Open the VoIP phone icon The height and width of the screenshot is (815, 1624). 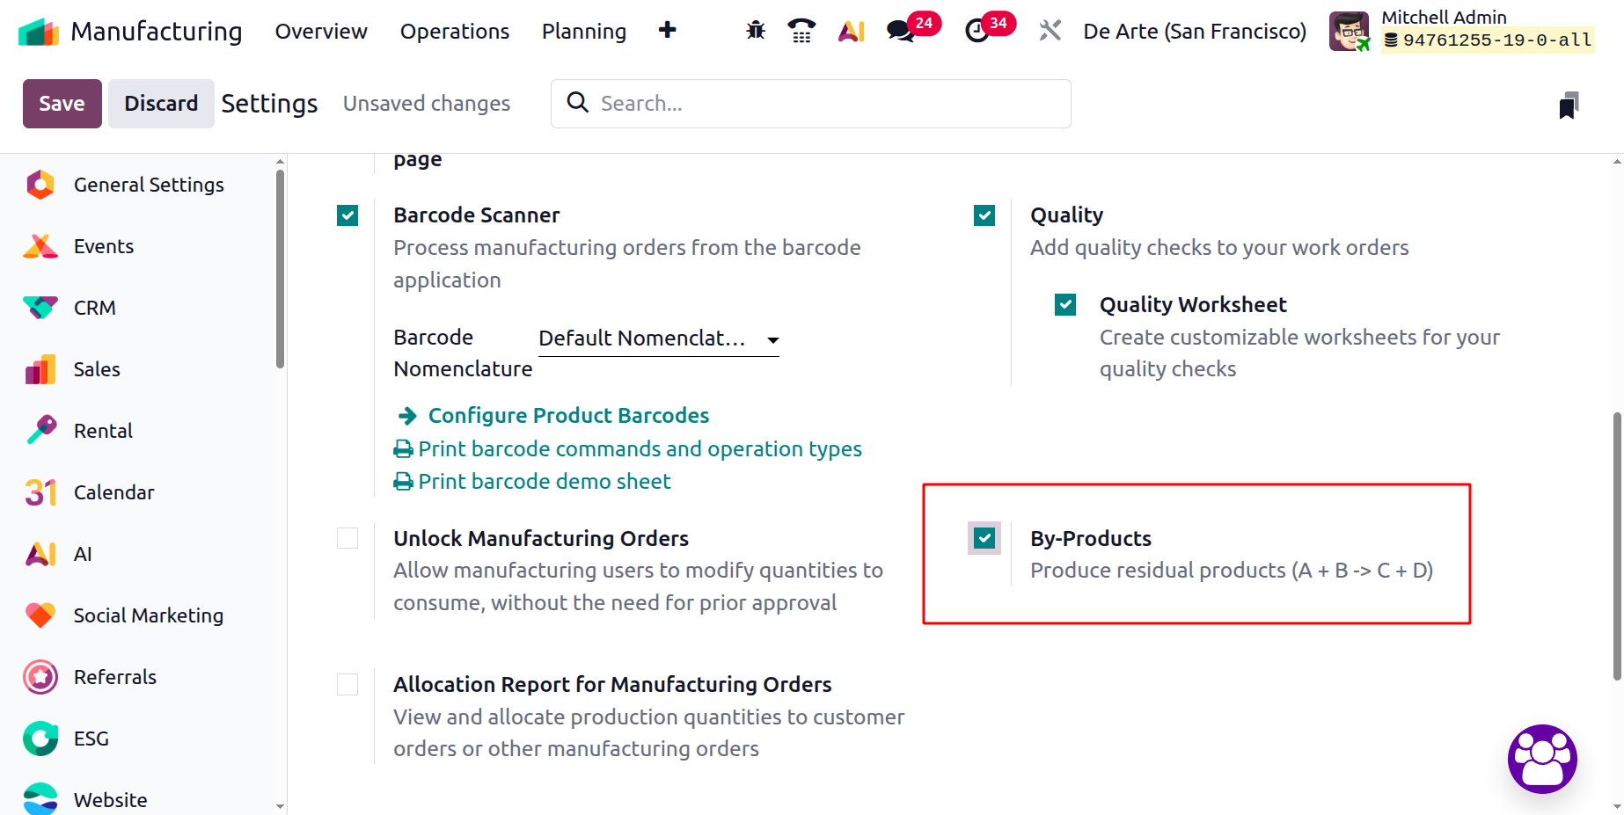tap(801, 31)
